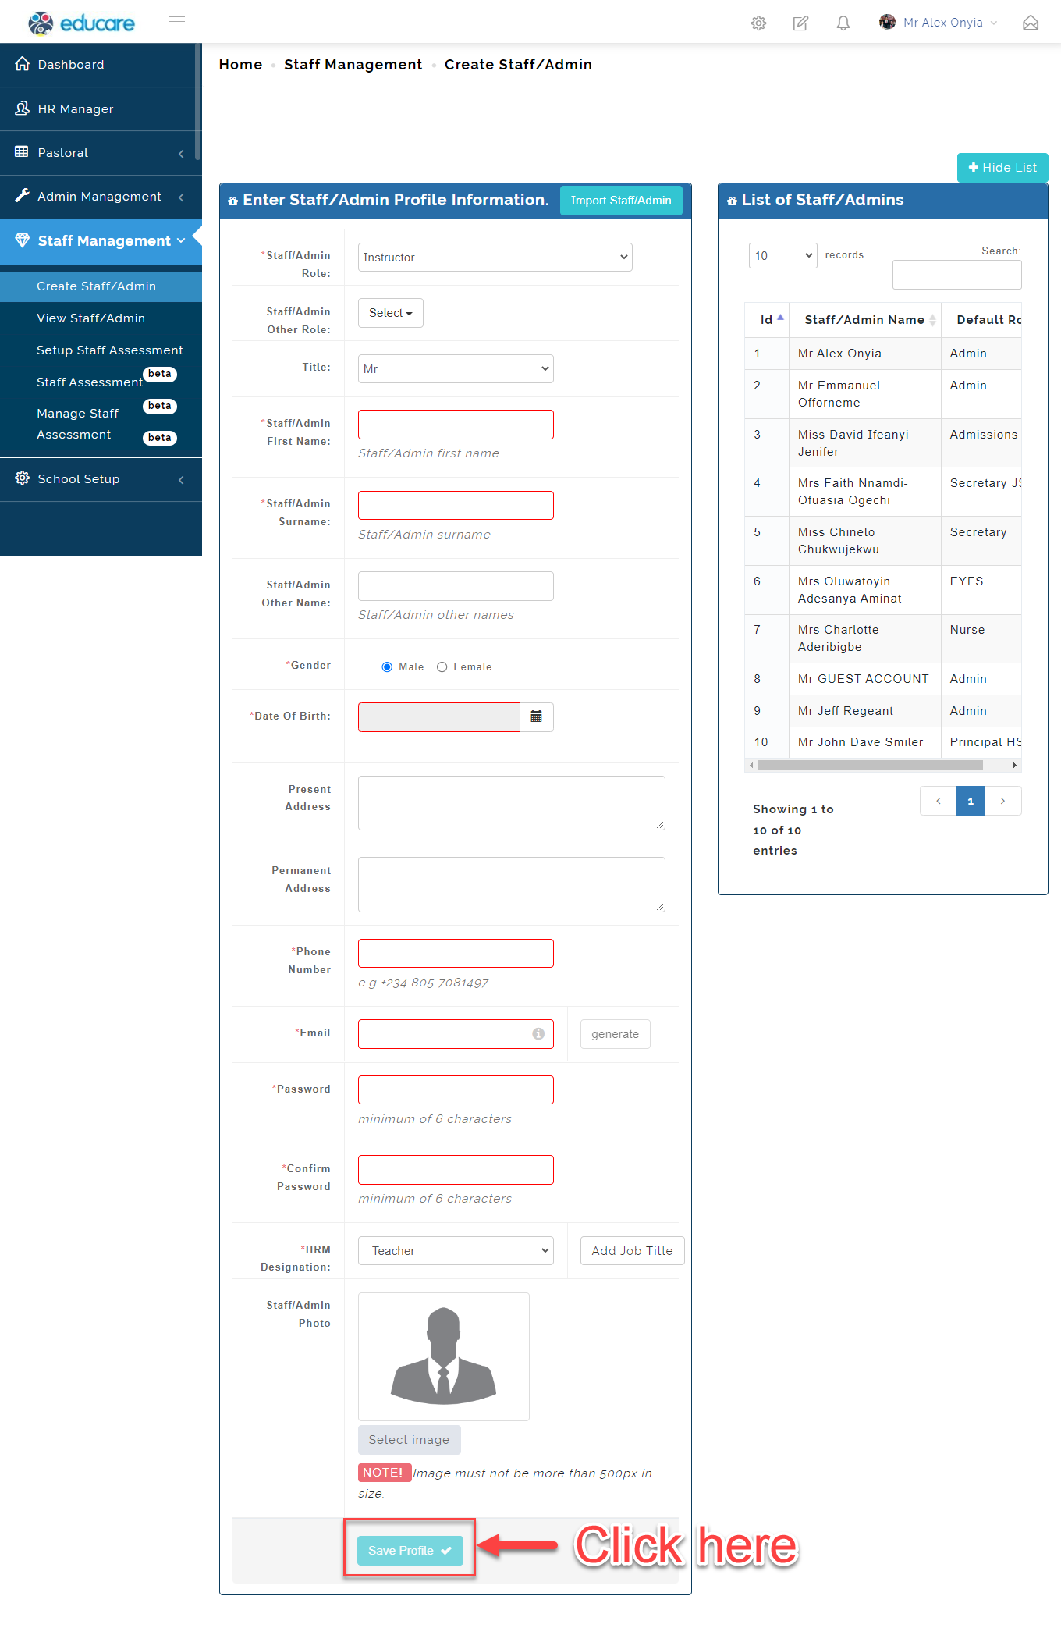Click the staff list horizontal scrollbar
The height and width of the screenshot is (1628, 1061).
[870, 765]
